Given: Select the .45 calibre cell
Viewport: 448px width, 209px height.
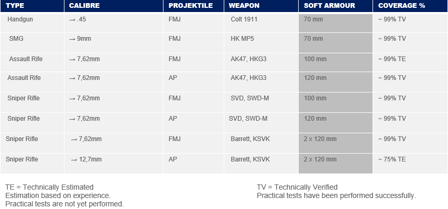Looking at the screenshot, I should click(x=113, y=22).
